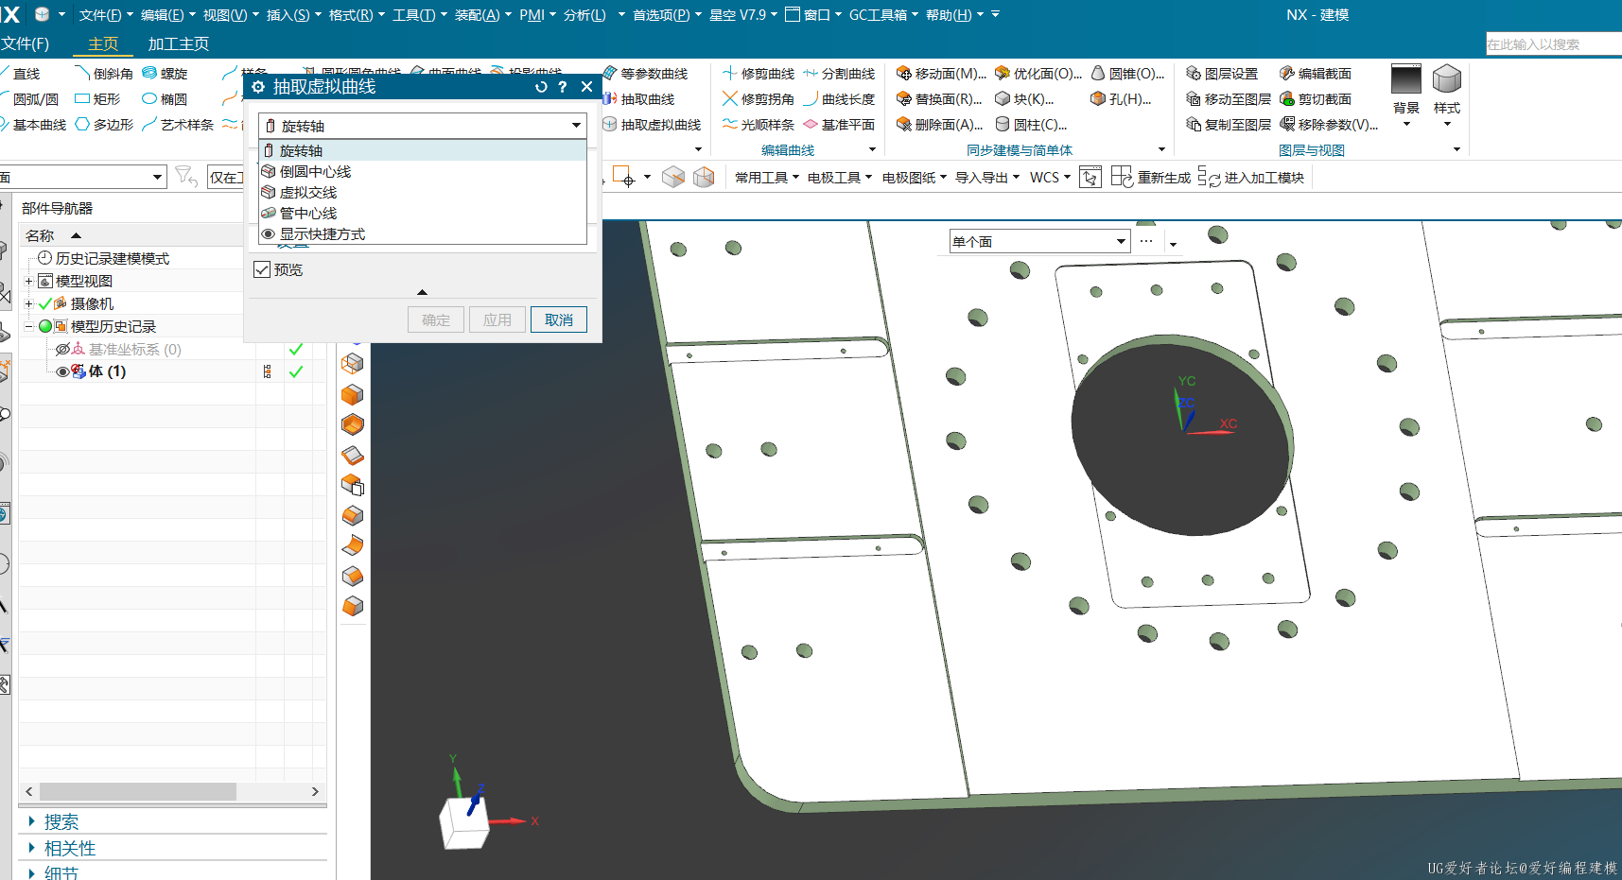Open the 旋转轴 type dropdown

[x=423, y=126]
